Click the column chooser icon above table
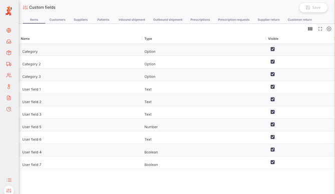Screen dimensions: 335x194 310,29
